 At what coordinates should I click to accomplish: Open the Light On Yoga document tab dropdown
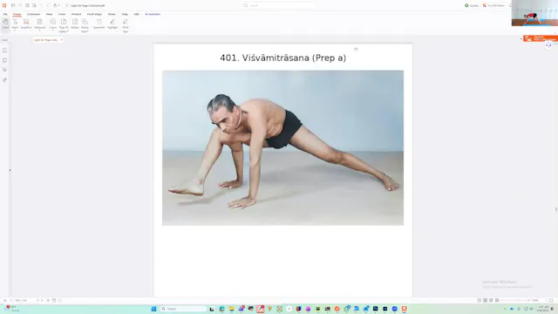(61, 40)
